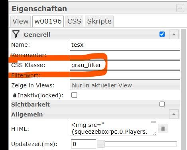Open the CSS tab

pyautogui.click(x=74, y=21)
